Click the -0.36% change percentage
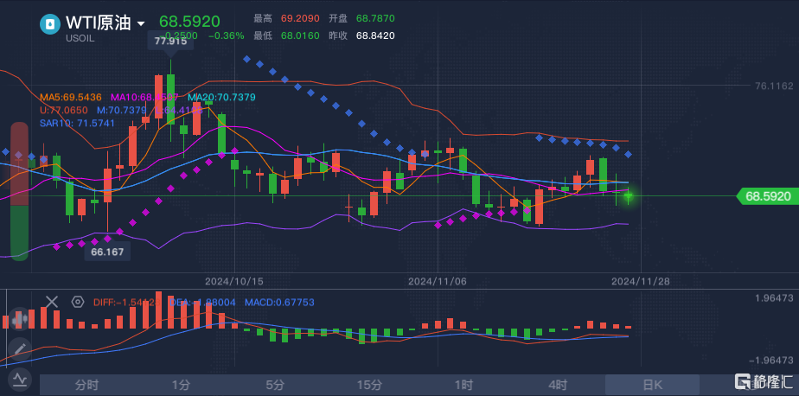Viewport: 799px width, 396px height. 227,35
